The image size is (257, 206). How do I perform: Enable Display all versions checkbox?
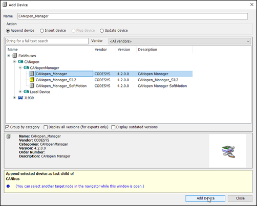click(x=46, y=127)
